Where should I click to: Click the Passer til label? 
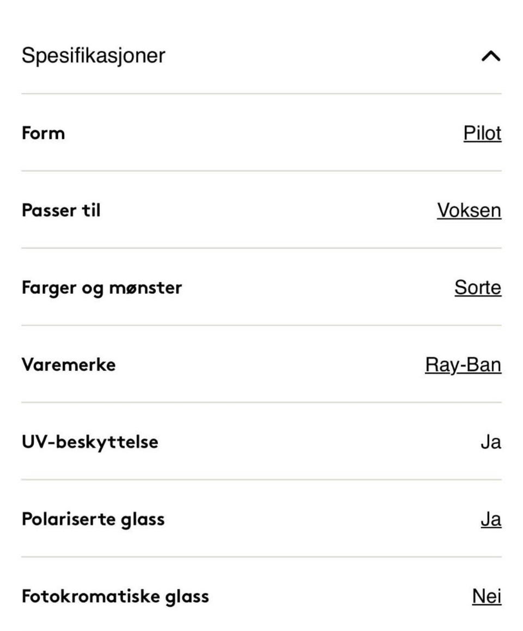tap(61, 210)
